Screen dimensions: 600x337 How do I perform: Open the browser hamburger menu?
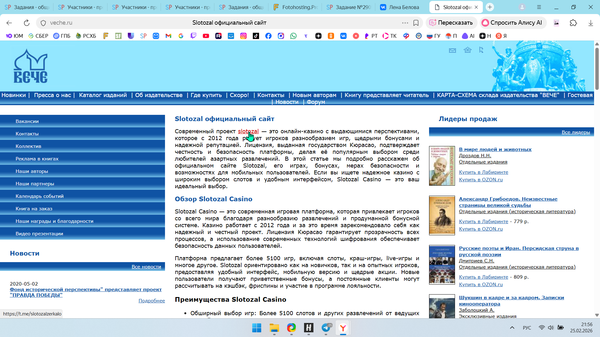pos(539,7)
